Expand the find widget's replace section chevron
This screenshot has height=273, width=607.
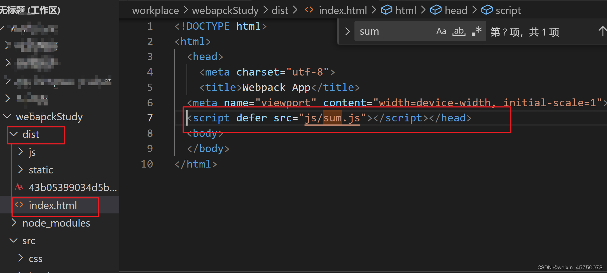pos(347,31)
